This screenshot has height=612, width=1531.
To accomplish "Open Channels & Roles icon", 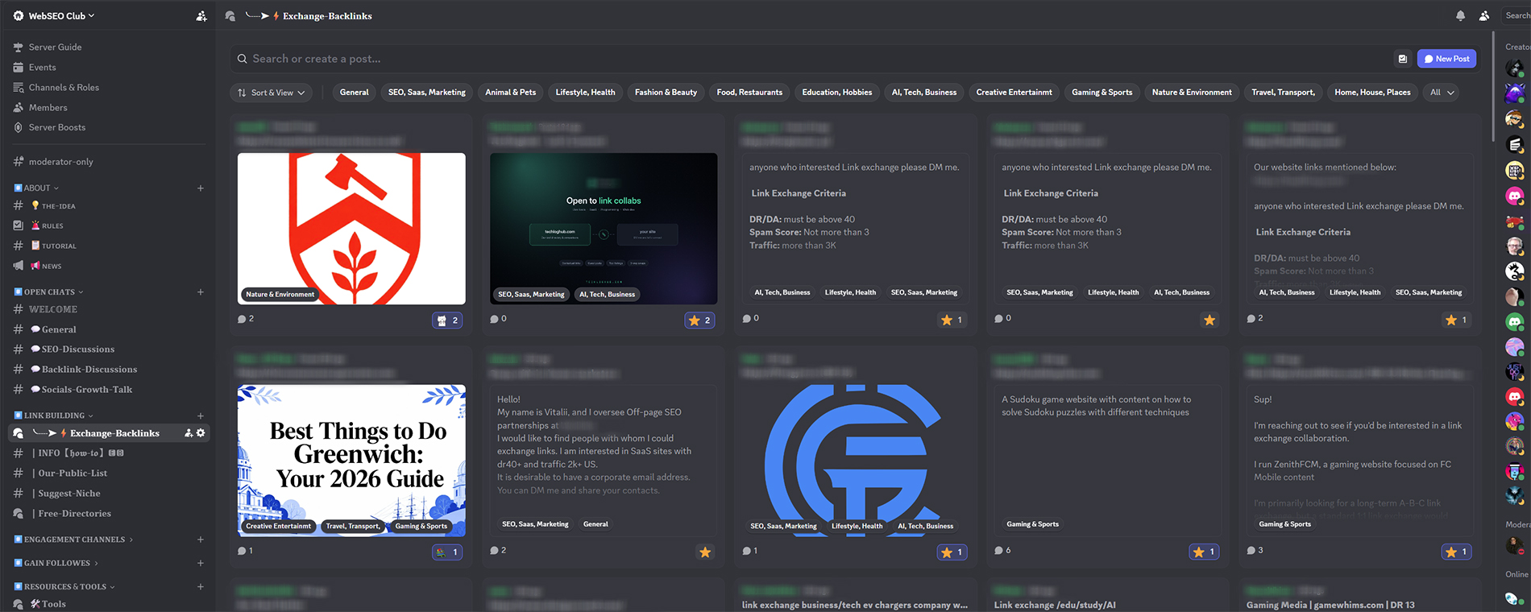I will coord(18,87).
